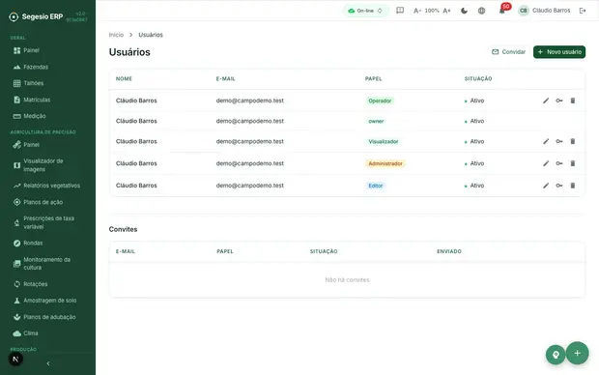The width and height of the screenshot is (599, 375).
Task: Edit the Administrador user row
Action: click(546, 163)
